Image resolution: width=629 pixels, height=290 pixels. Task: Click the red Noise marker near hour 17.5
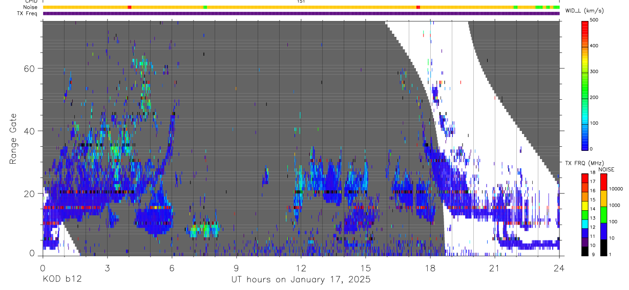point(418,7)
